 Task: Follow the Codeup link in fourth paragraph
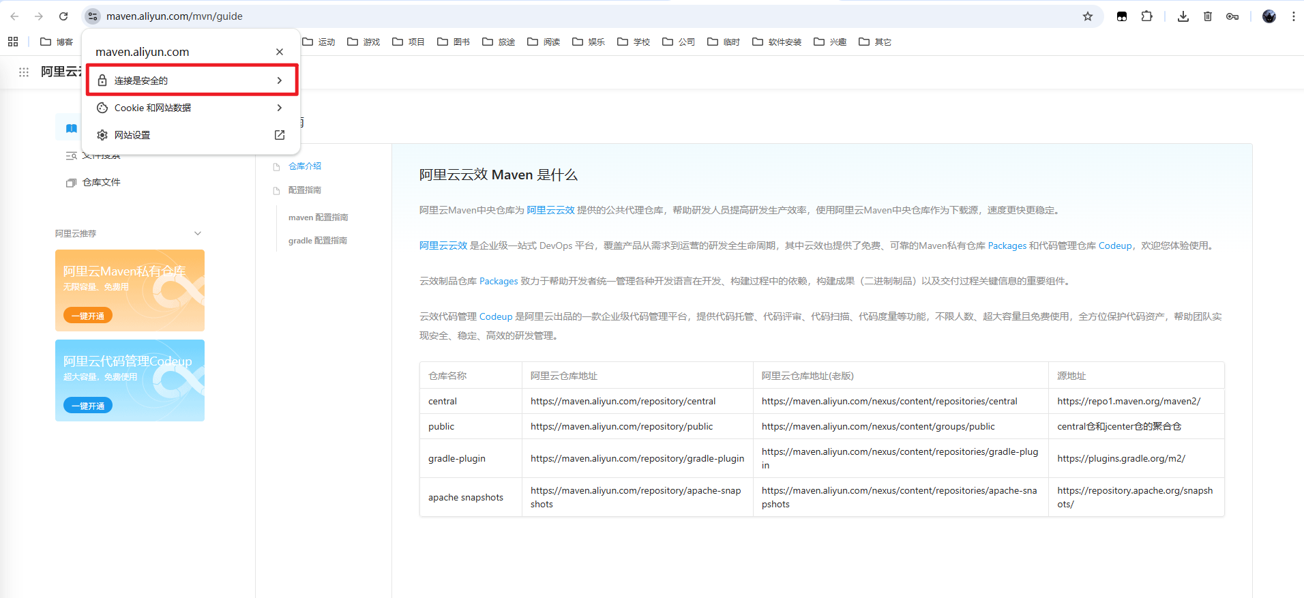(x=495, y=316)
